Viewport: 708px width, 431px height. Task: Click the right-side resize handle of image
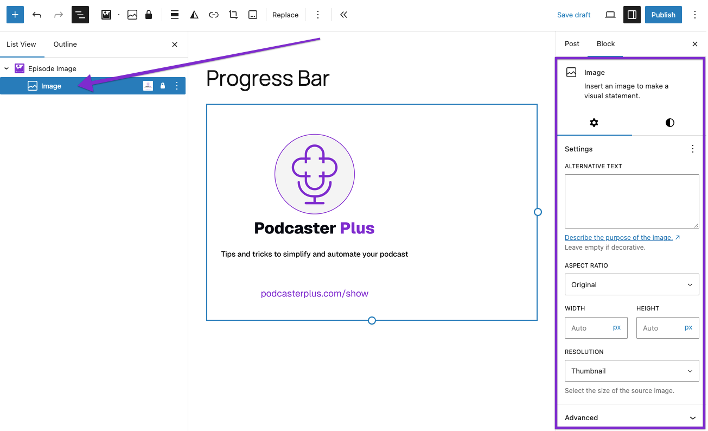coord(538,212)
